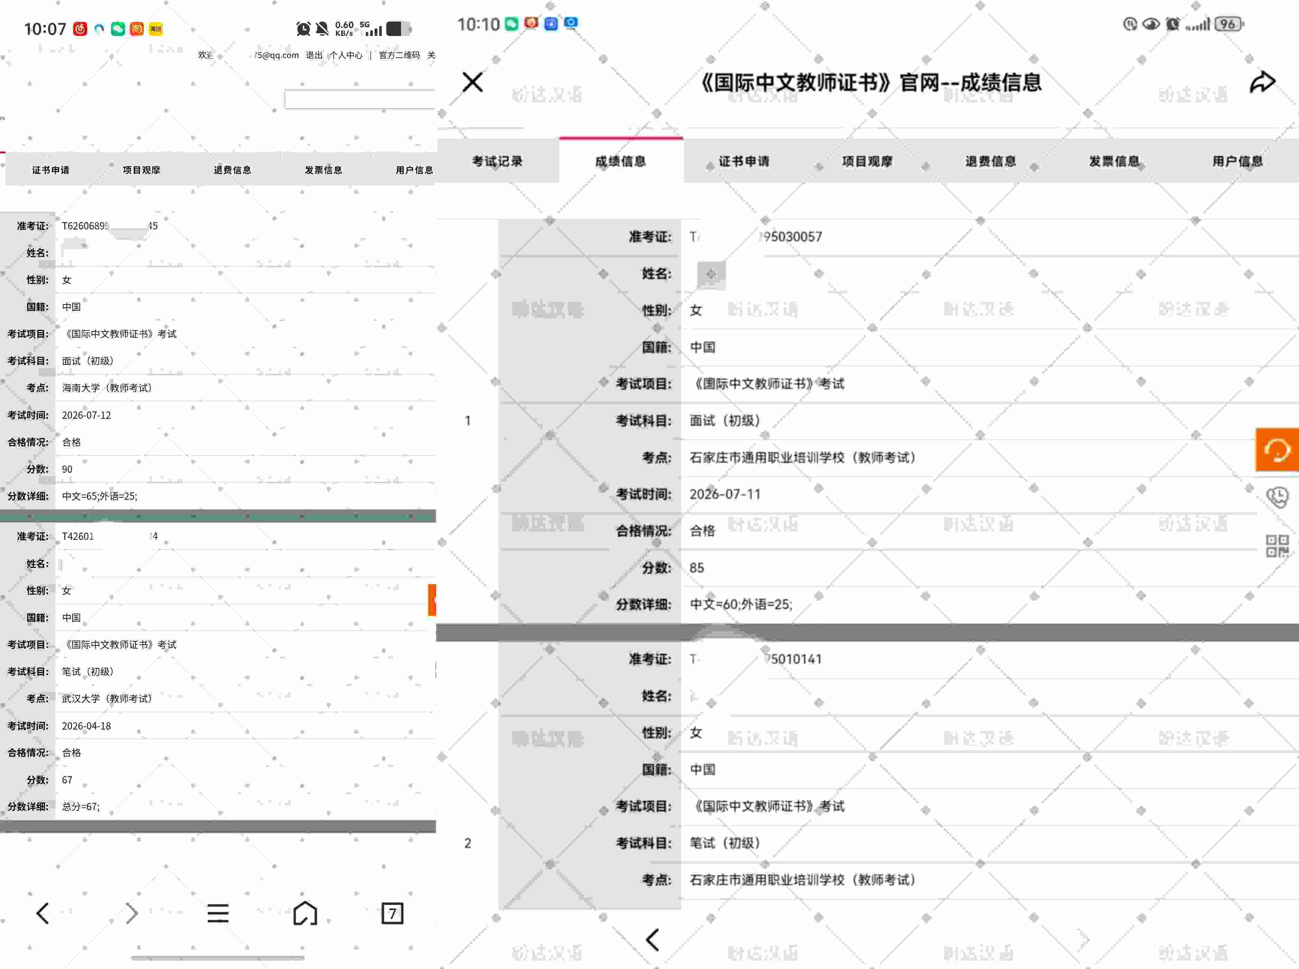Click the search input box in left phone
This screenshot has height=969, width=1299.
(x=360, y=99)
